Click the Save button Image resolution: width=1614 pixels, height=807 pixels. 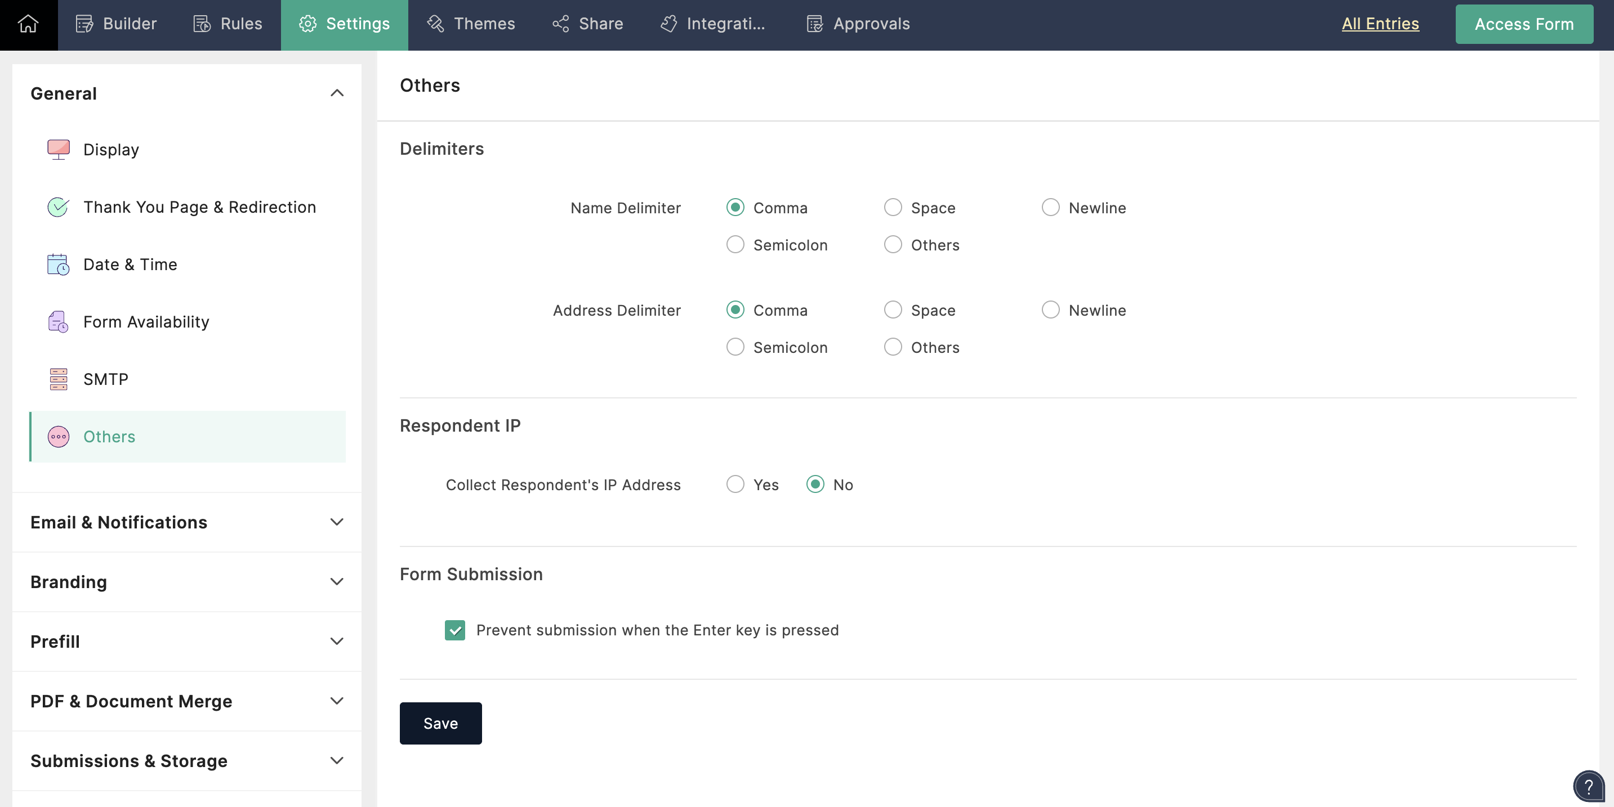440,723
